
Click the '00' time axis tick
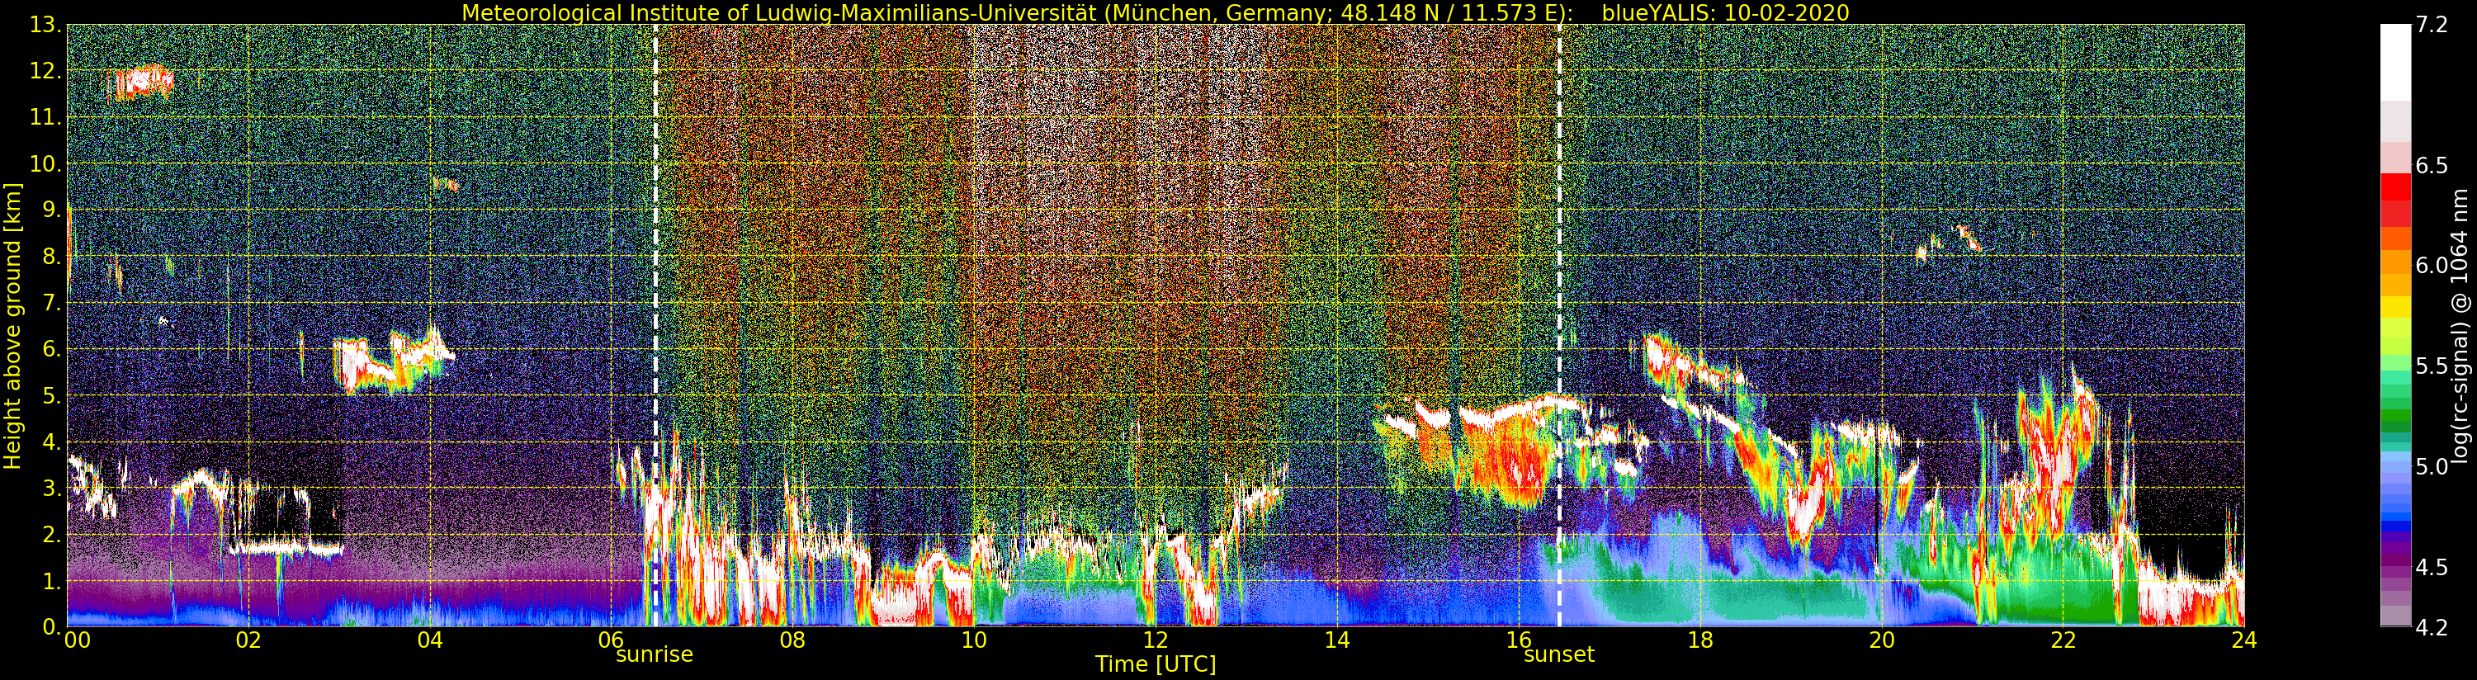pyautogui.click(x=76, y=640)
